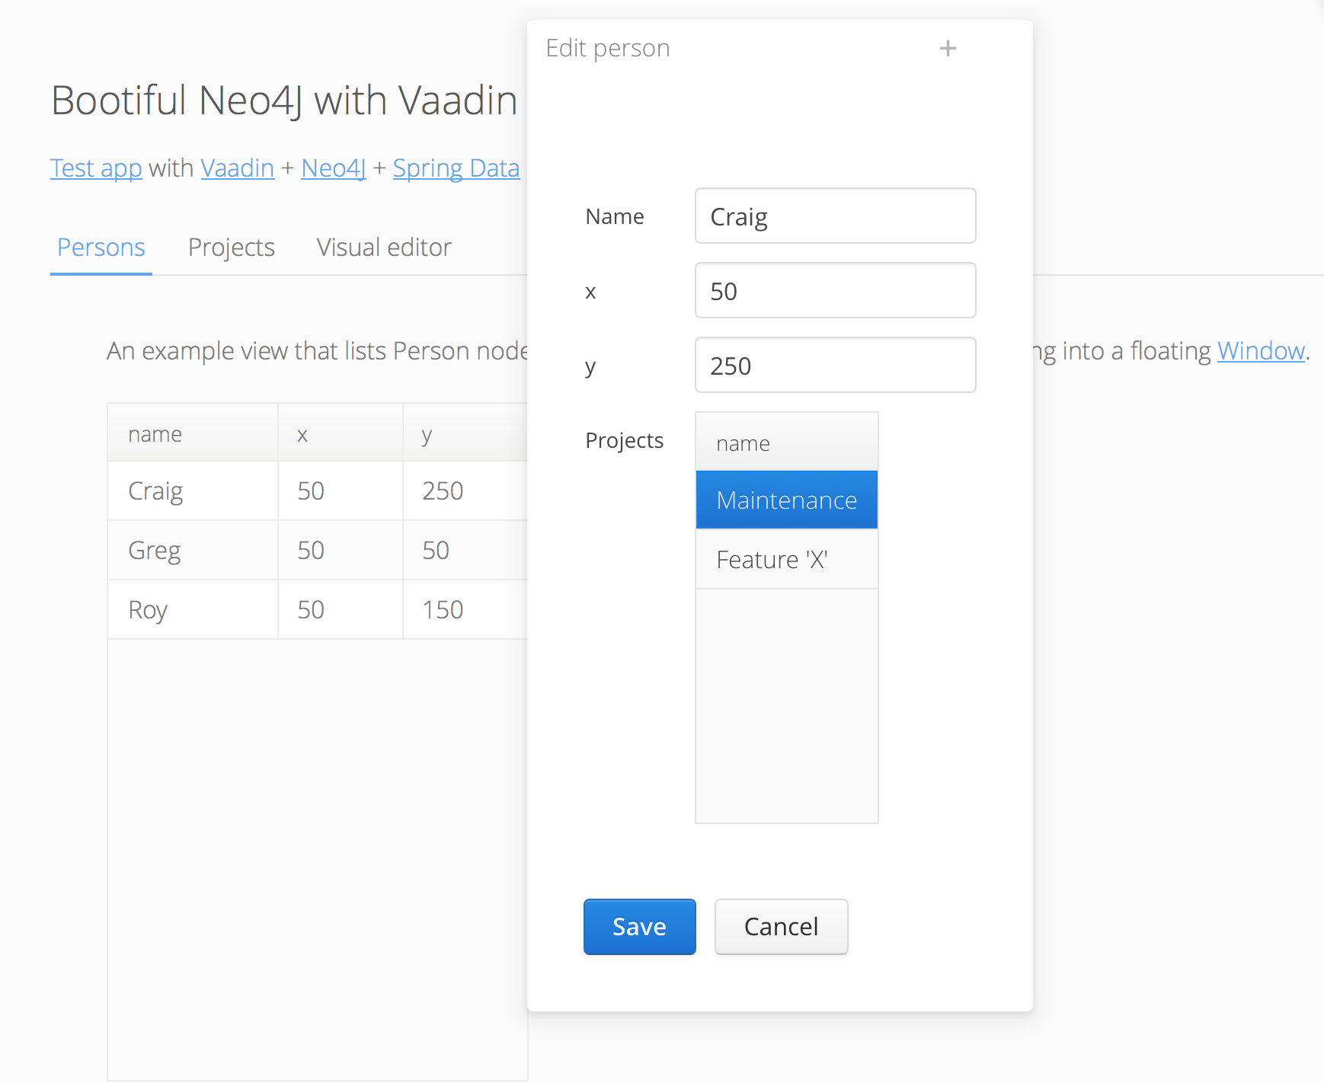Open the Window hyperlink in description
This screenshot has height=1083, width=1324.
[x=1261, y=351]
